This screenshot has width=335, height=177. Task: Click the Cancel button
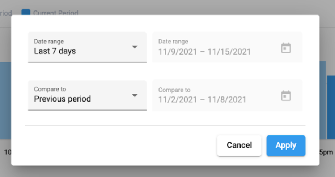[x=239, y=146]
